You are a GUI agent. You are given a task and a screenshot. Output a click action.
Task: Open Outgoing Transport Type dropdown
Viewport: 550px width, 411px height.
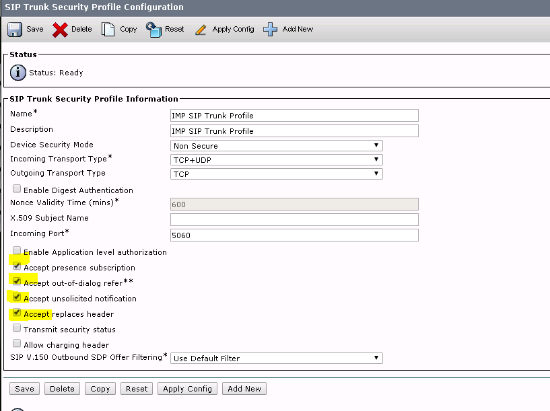(x=277, y=174)
